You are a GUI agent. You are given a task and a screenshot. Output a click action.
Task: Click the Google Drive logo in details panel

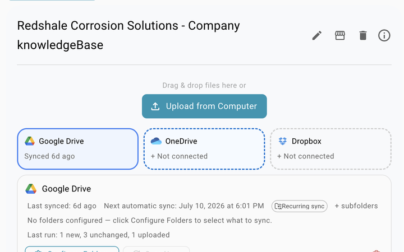point(31,189)
